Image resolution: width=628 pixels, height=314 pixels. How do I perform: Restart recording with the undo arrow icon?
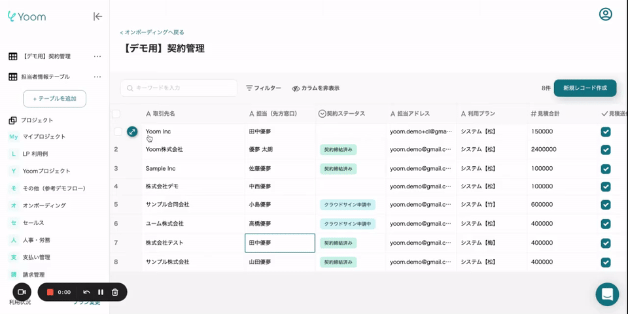[86, 292]
